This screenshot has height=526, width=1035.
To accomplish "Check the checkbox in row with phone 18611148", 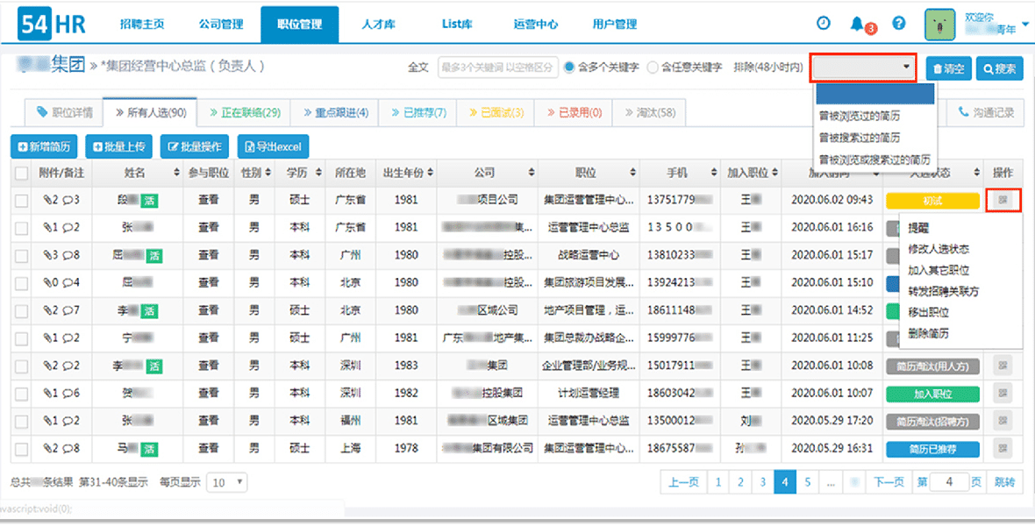I will coord(22,311).
